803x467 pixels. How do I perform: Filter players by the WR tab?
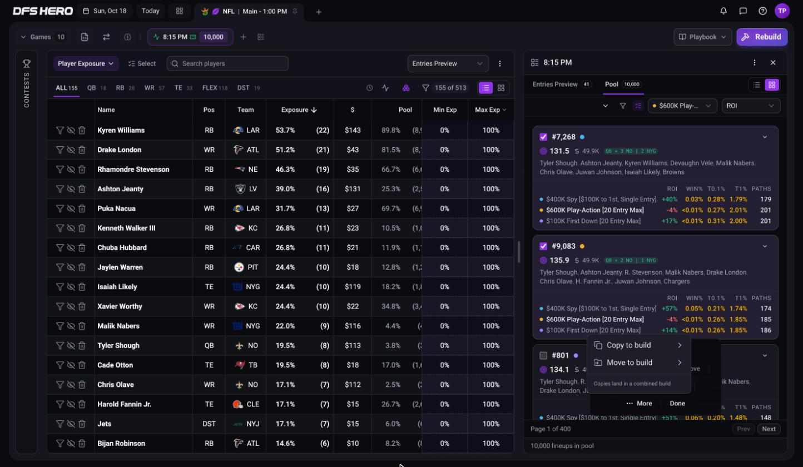point(154,88)
